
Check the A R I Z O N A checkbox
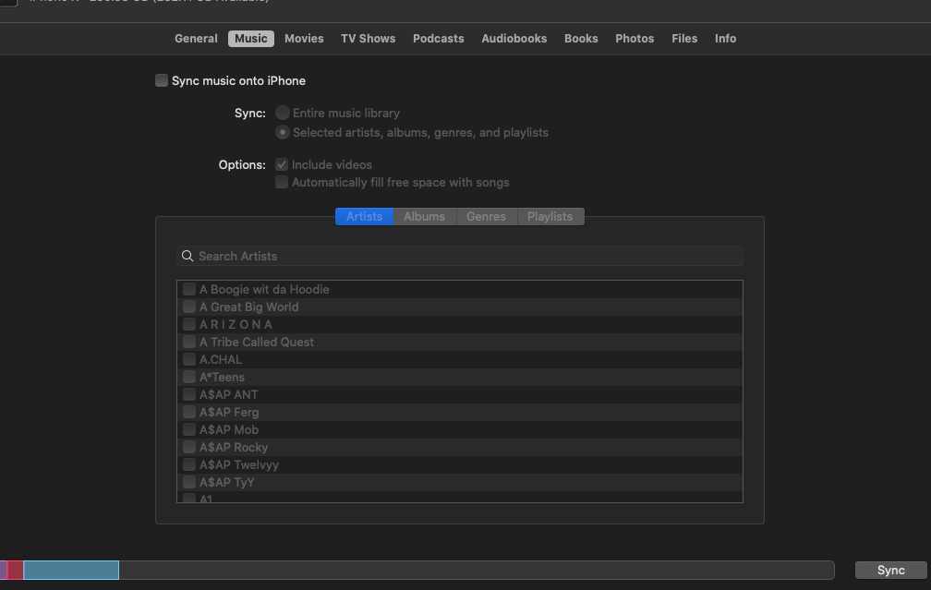(x=188, y=324)
